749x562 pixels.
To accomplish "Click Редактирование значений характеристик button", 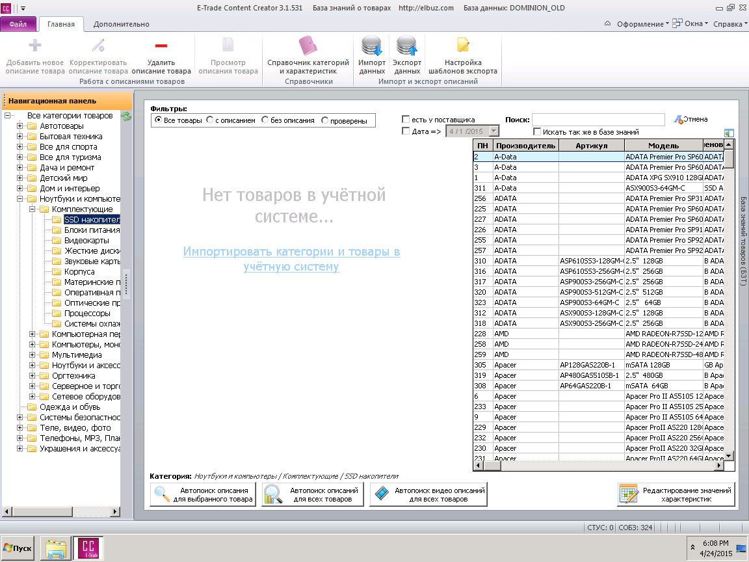I will pos(676,494).
